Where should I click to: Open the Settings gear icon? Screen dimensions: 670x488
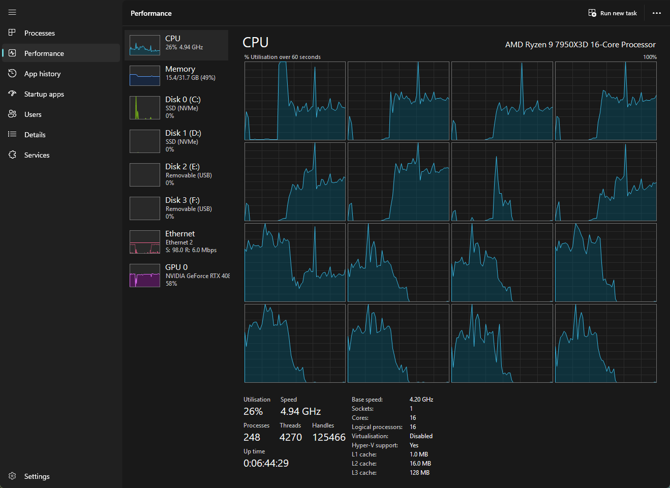(12, 476)
